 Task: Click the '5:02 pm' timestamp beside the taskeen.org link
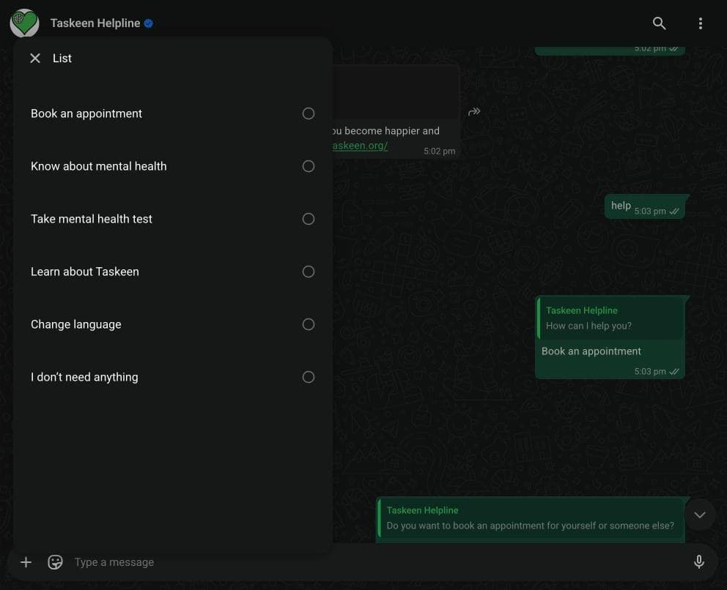pyautogui.click(x=439, y=151)
